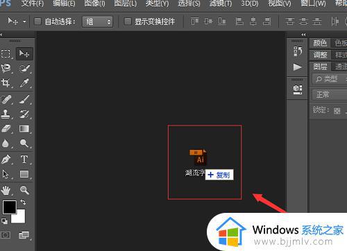Select the Quick Selection tool

pyautogui.click(x=24, y=69)
